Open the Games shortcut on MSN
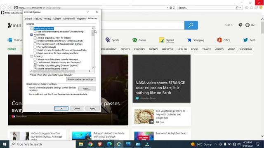Viewport: 264px width, 148px height. tap(139, 40)
